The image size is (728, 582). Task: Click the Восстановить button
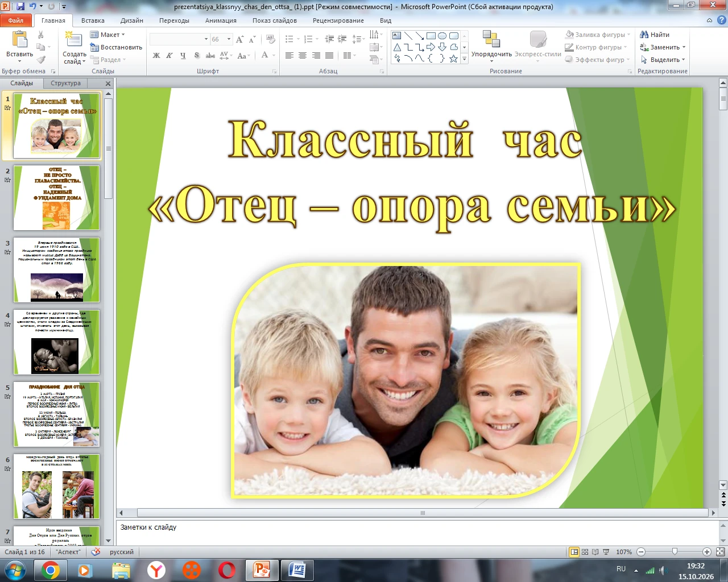pyautogui.click(x=116, y=47)
